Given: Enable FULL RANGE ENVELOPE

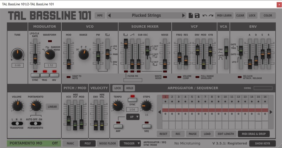Looking at the screenshot, I should pos(197,77).
